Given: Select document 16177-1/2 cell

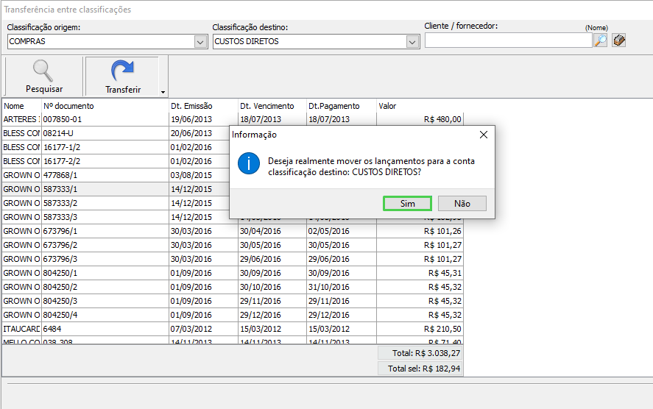Looking at the screenshot, I should [105, 147].
